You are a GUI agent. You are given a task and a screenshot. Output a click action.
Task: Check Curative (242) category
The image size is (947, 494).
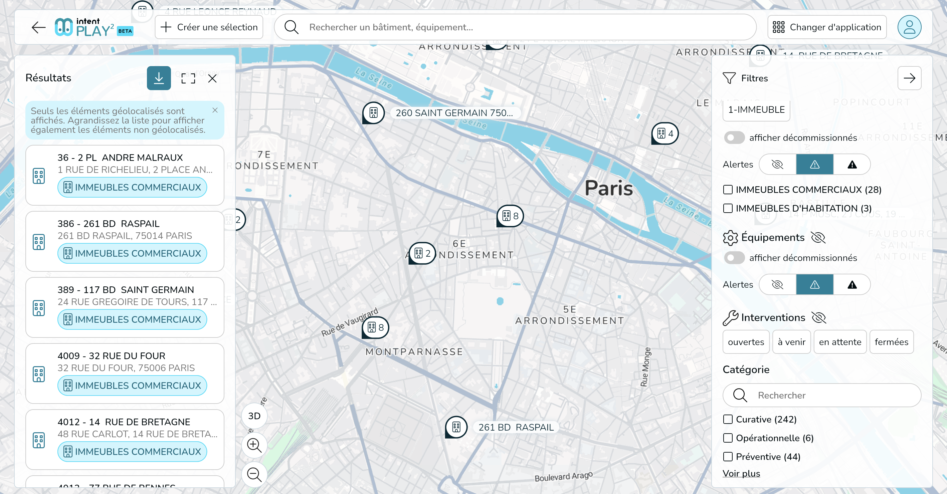pos(728,419)
